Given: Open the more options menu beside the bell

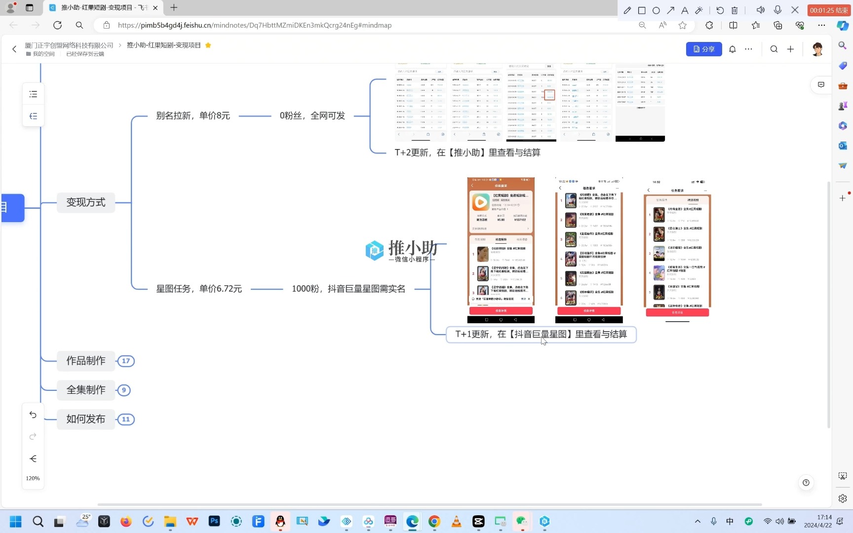Looking at the screenshot, I should click(749, 49).
